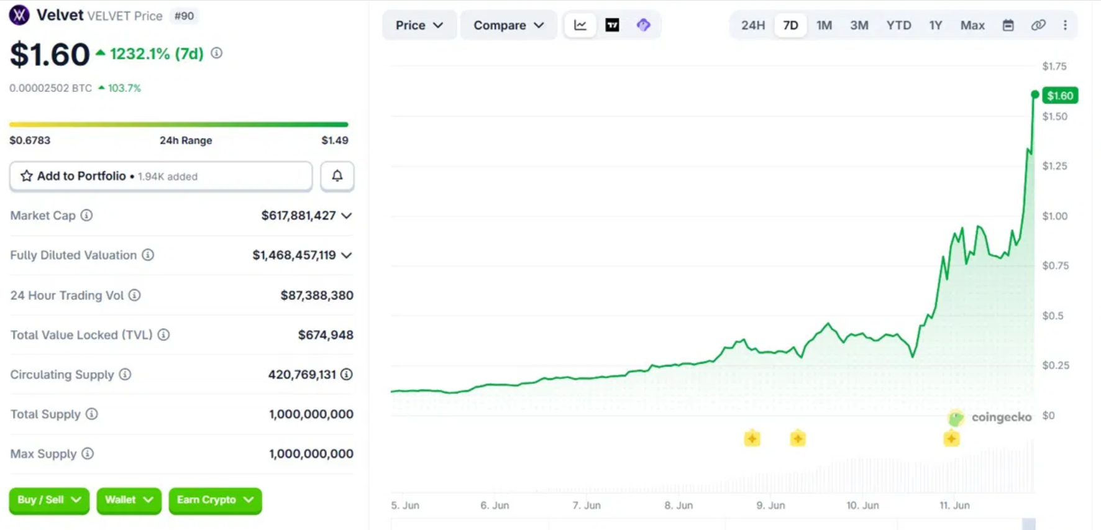Viewport: 1101px width, 530px height.
Task: Expand Market Cap details chevron
Action: (x=347, y=216)
